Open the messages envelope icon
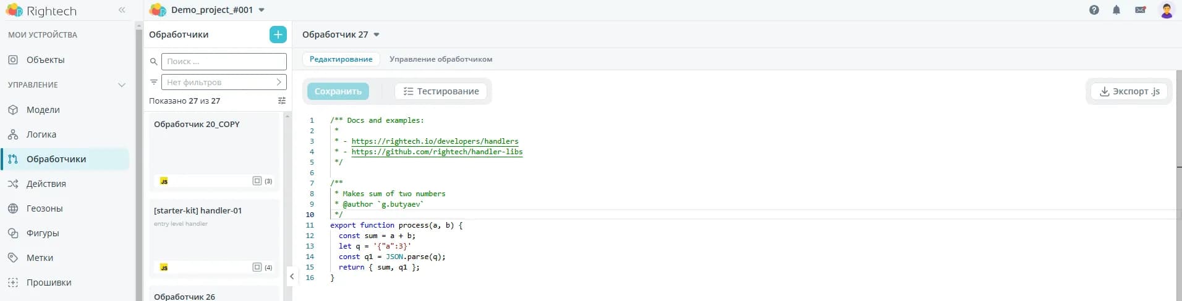The width and height of the screenshot is (1182, 301). click(1140, 10)
